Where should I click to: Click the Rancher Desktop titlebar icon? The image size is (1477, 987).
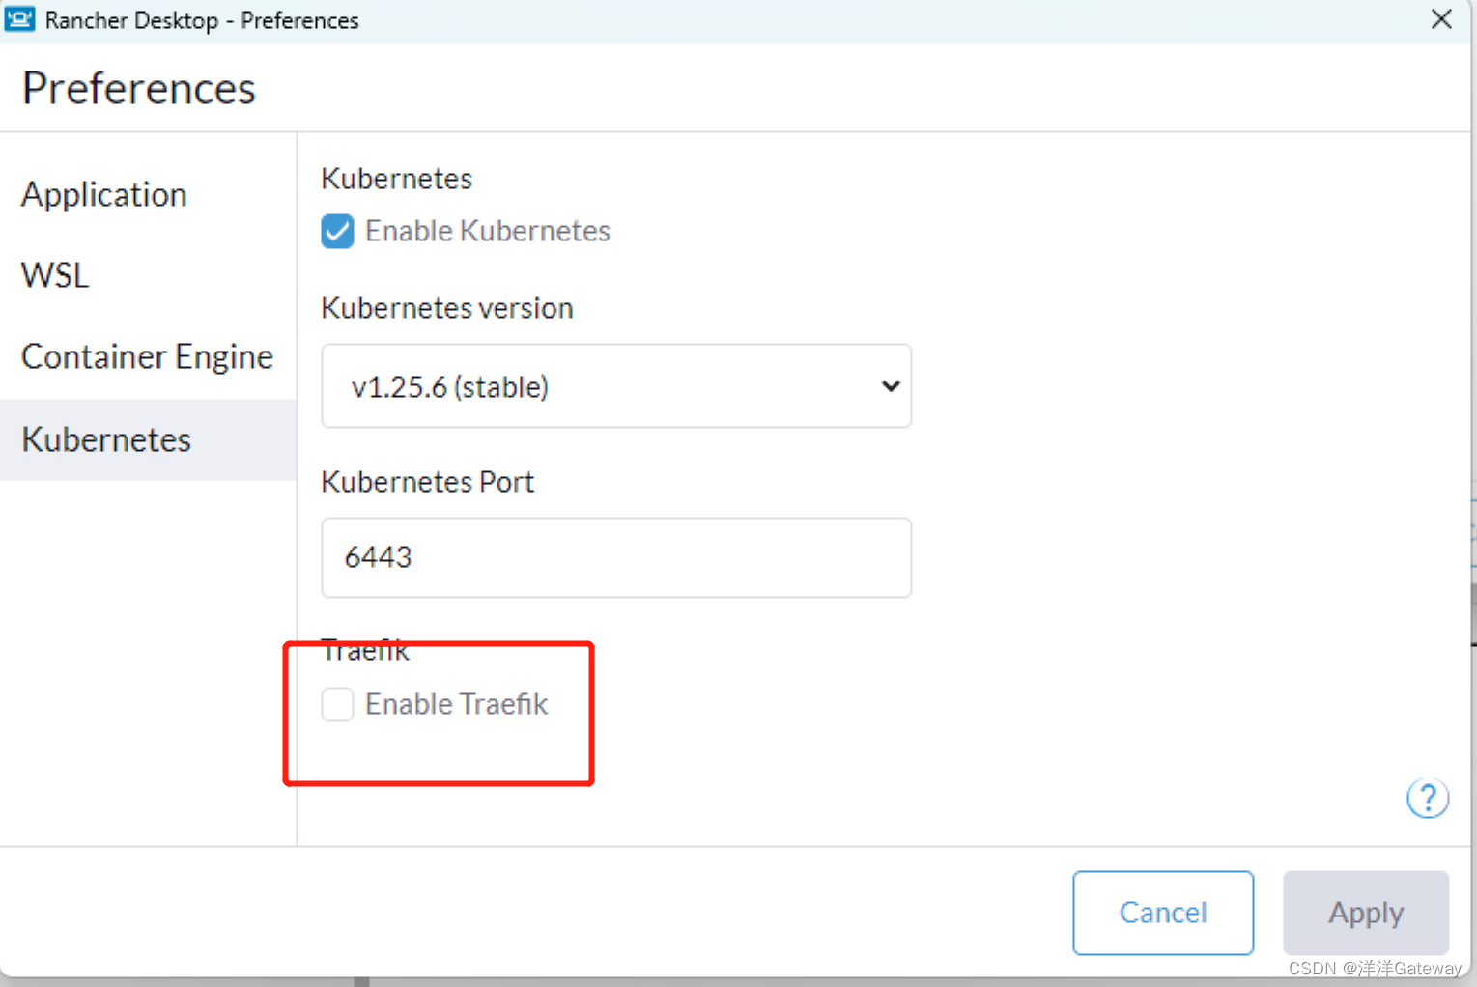[19, 19]
